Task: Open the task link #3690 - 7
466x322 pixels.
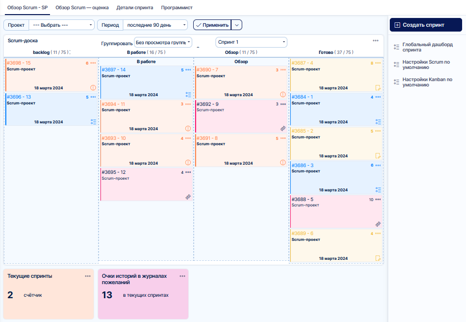Action: (x=207, y=69)
